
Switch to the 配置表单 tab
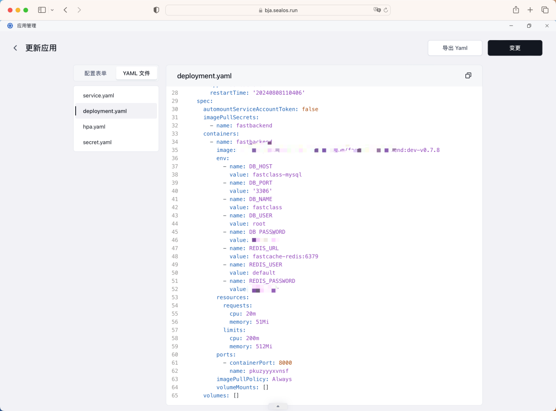(x=95, y=73)
